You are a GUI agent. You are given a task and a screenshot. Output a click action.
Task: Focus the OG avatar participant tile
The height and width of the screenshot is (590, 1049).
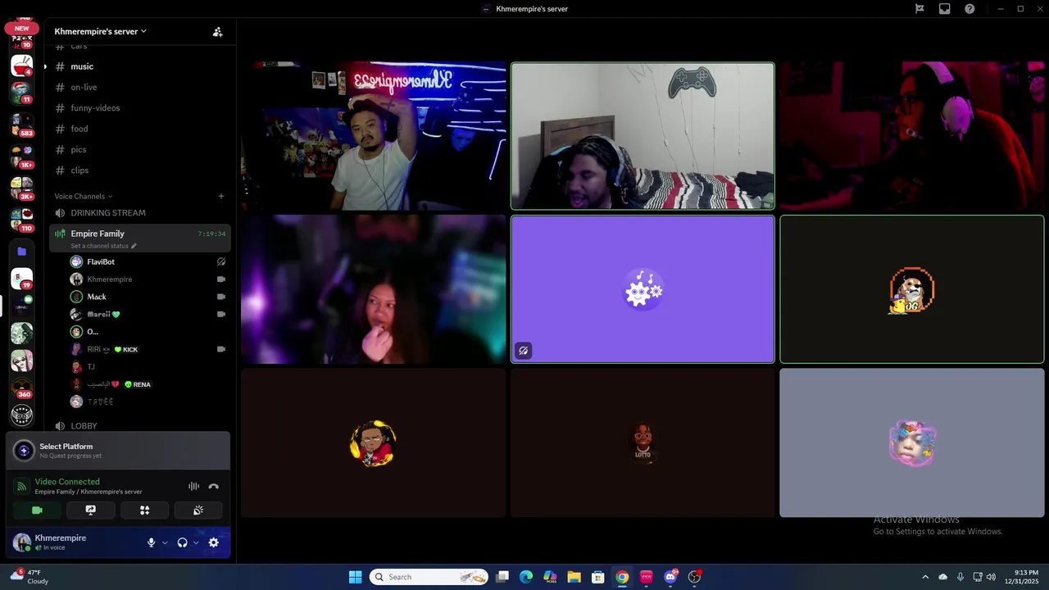point(912,289)
